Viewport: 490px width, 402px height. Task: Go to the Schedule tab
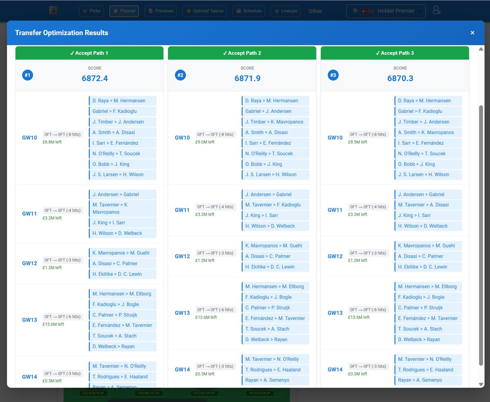coord(249,11)
